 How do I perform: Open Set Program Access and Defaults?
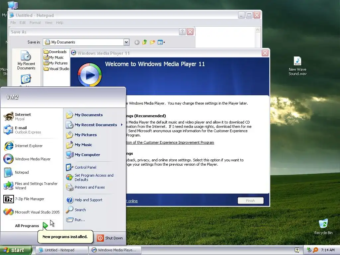point(95,177)
